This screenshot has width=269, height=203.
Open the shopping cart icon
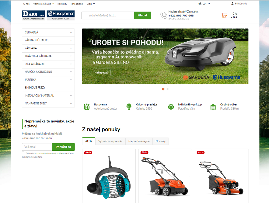click(224, 16)
